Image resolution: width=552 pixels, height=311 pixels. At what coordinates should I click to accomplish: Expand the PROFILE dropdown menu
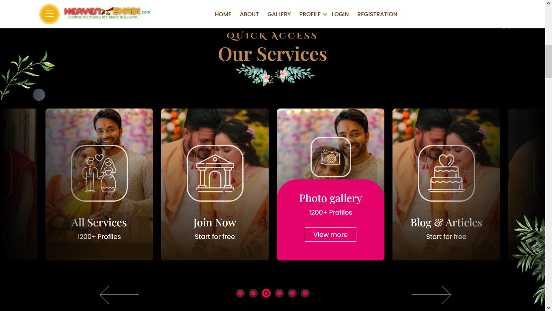point(313,14)
